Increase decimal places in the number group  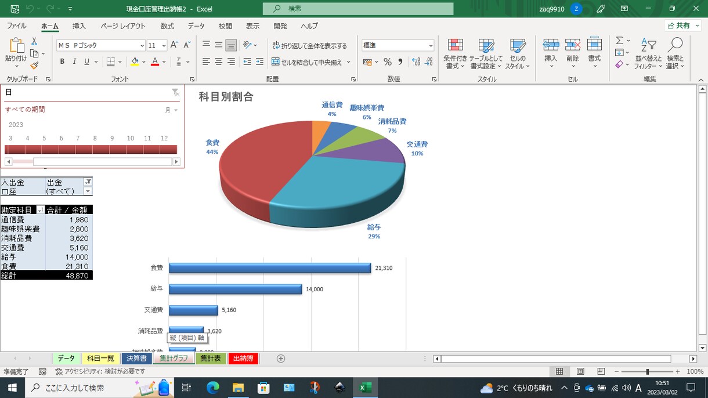click(416, 62)
